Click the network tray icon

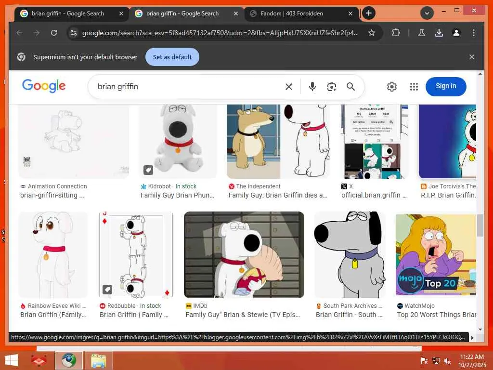click(436, 361)
